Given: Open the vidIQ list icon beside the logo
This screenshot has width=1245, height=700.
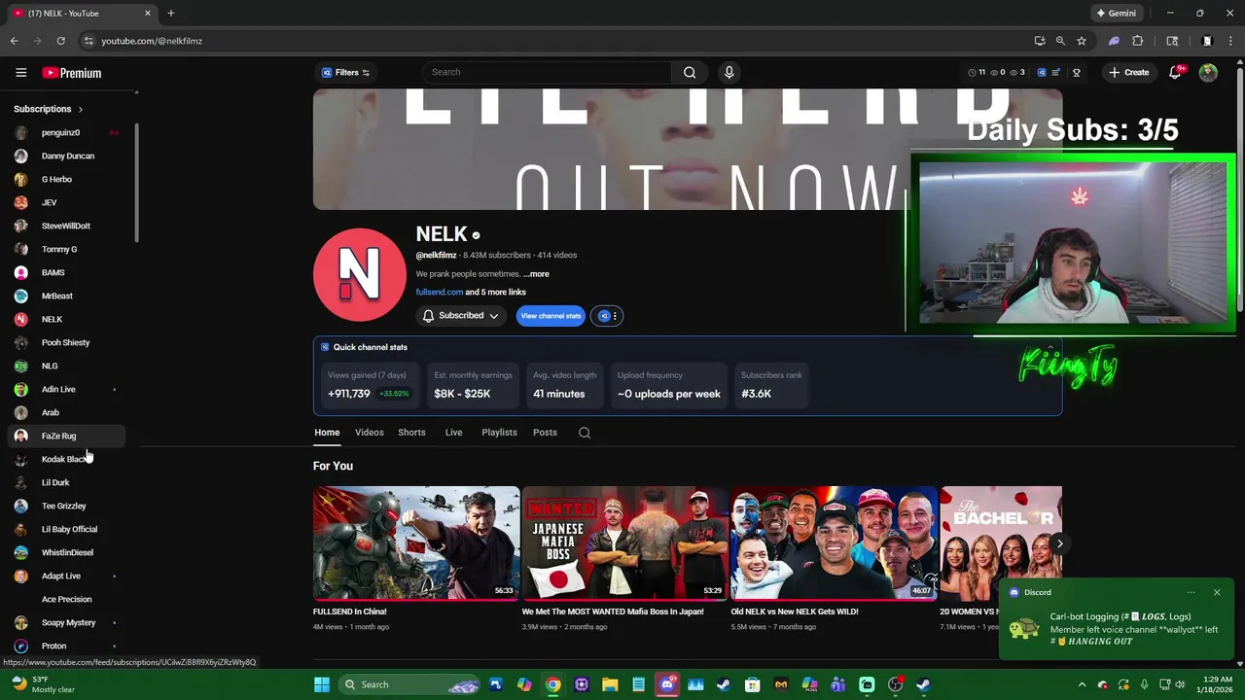Looking at the screenshot, I should pyautogui.click(x=1056, y=73).
